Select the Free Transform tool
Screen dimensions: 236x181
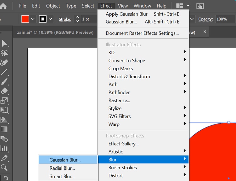pyautogui.click(x=4, y=110)
